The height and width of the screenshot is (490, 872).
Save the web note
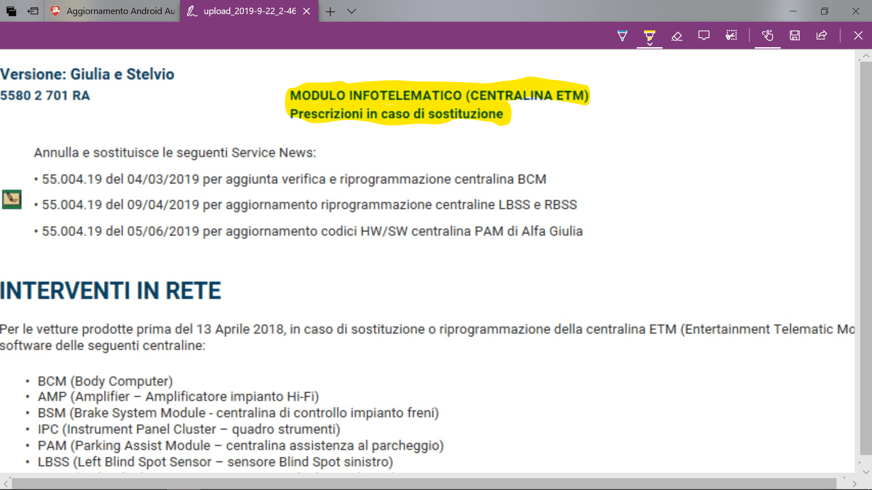[795, 35]
